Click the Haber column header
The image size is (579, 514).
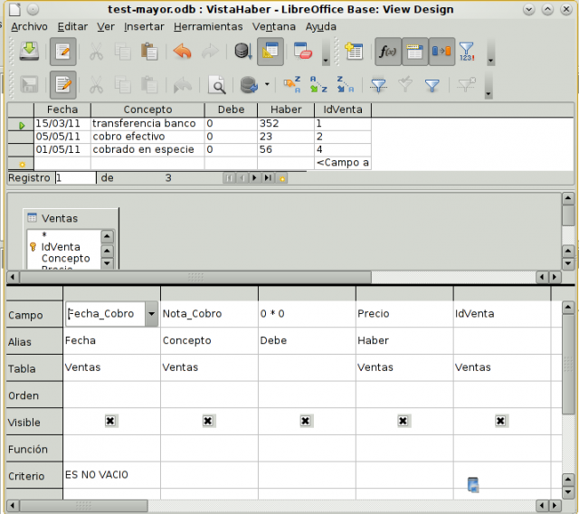tap(286, 109)
